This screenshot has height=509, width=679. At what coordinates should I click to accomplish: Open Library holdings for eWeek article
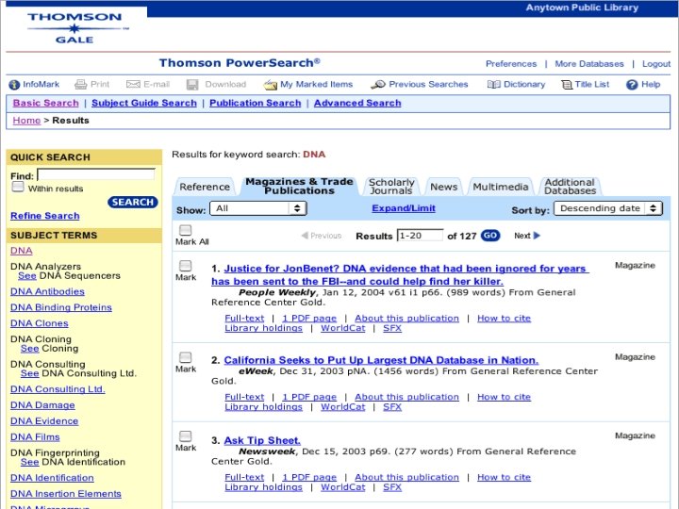263,407
